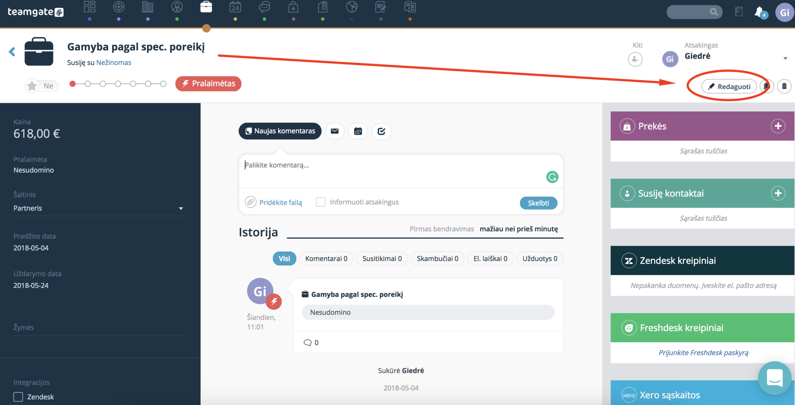The height and width of the screenshot is (405, 795).
Task: Click the notifications bell icon
Action: pos(760,12)
